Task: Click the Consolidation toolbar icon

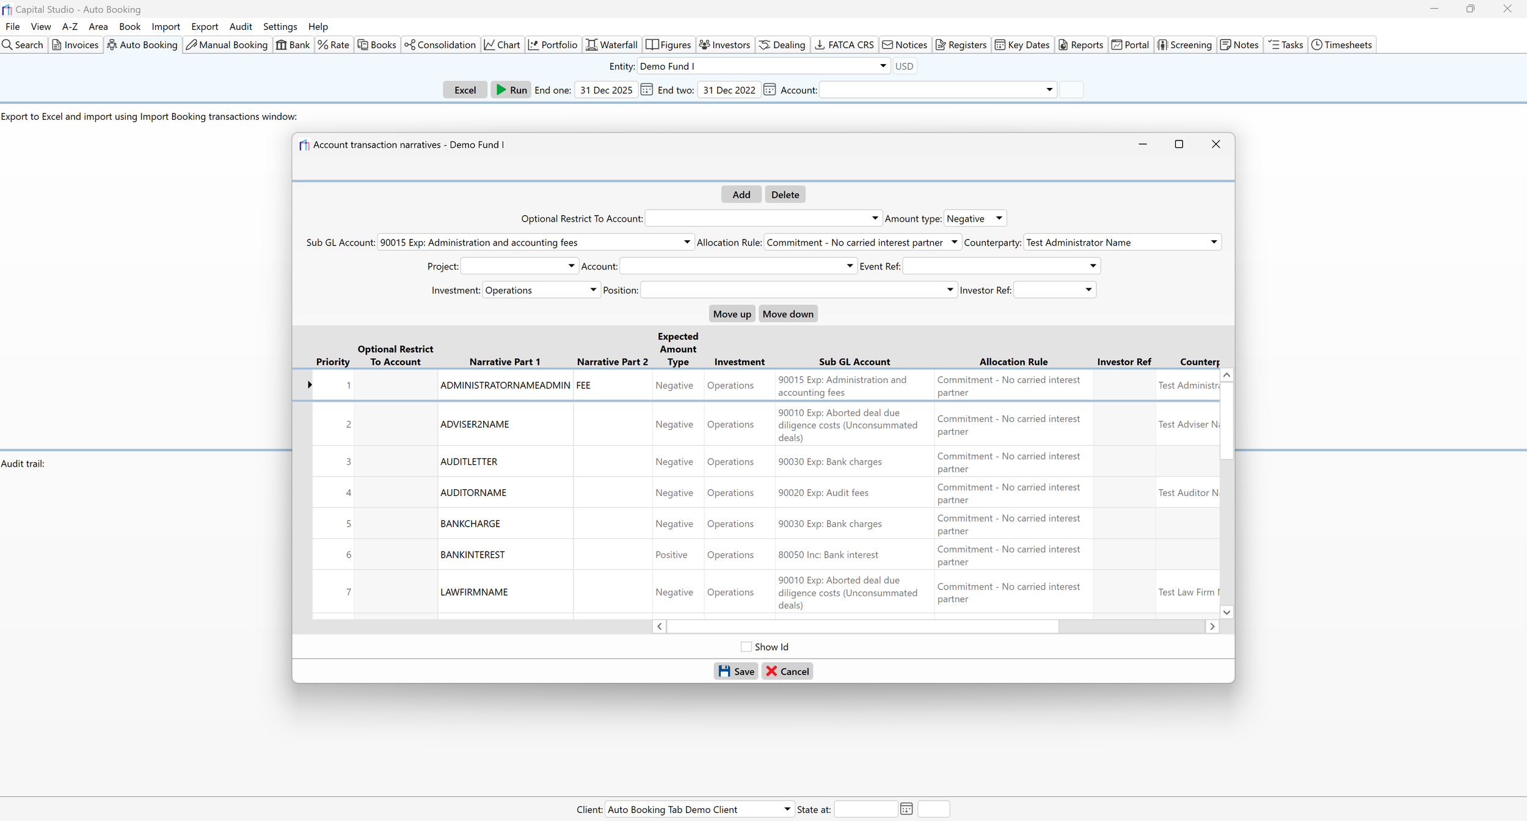Action: pyautogui.click(x=409, y=45)
